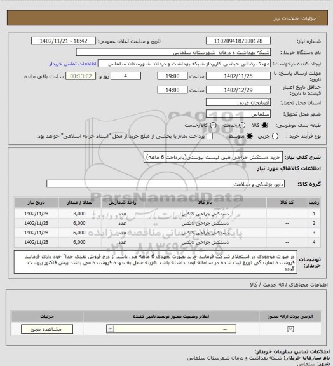Select the کالا radio button
The width and height of the screenshot is (333, 366).
pyautogui.click(x=264, y=125)
